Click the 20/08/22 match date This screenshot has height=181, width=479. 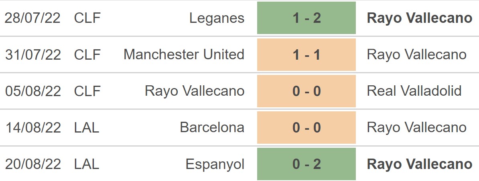(33, 164)
